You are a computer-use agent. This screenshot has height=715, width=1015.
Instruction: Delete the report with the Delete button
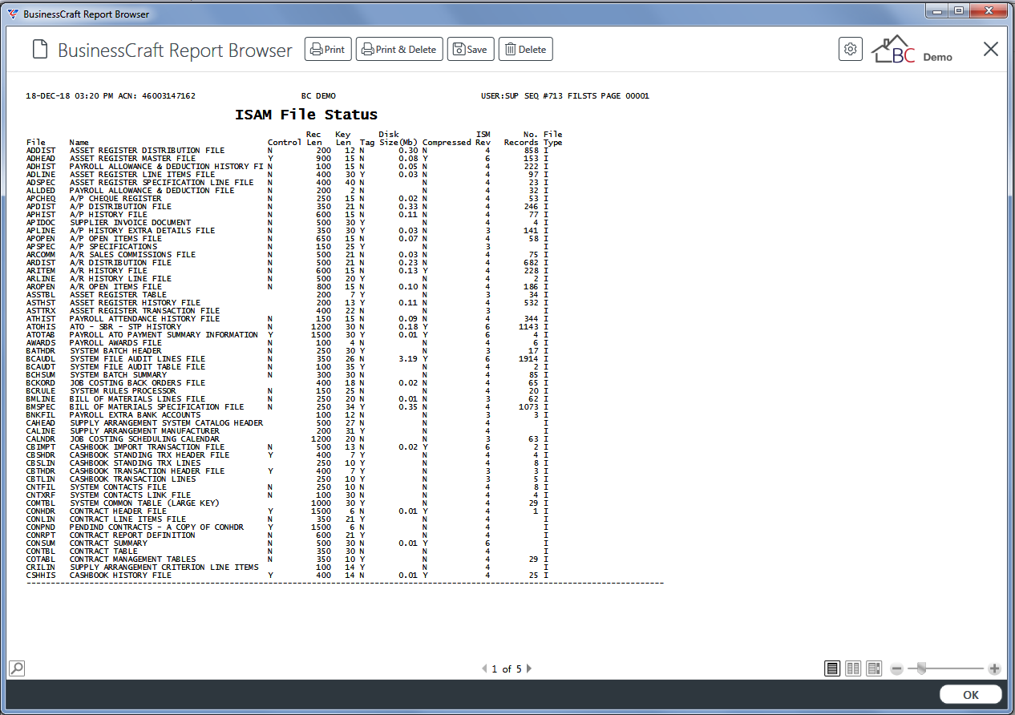point(525,50)
